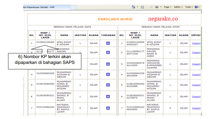Click Import link for MUHAMMAD AKMAL
The width and height of the screenshot is (209, 119).
click(x=196, y=85)
